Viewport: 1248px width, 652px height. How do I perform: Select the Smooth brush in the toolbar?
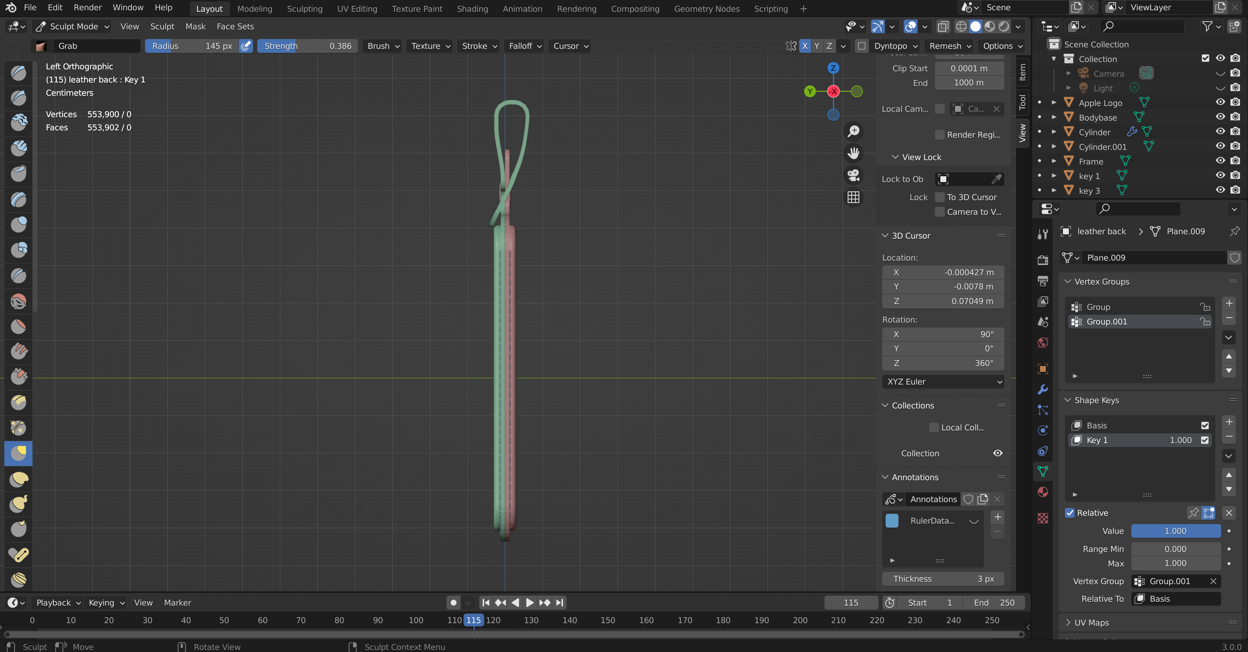18,301
